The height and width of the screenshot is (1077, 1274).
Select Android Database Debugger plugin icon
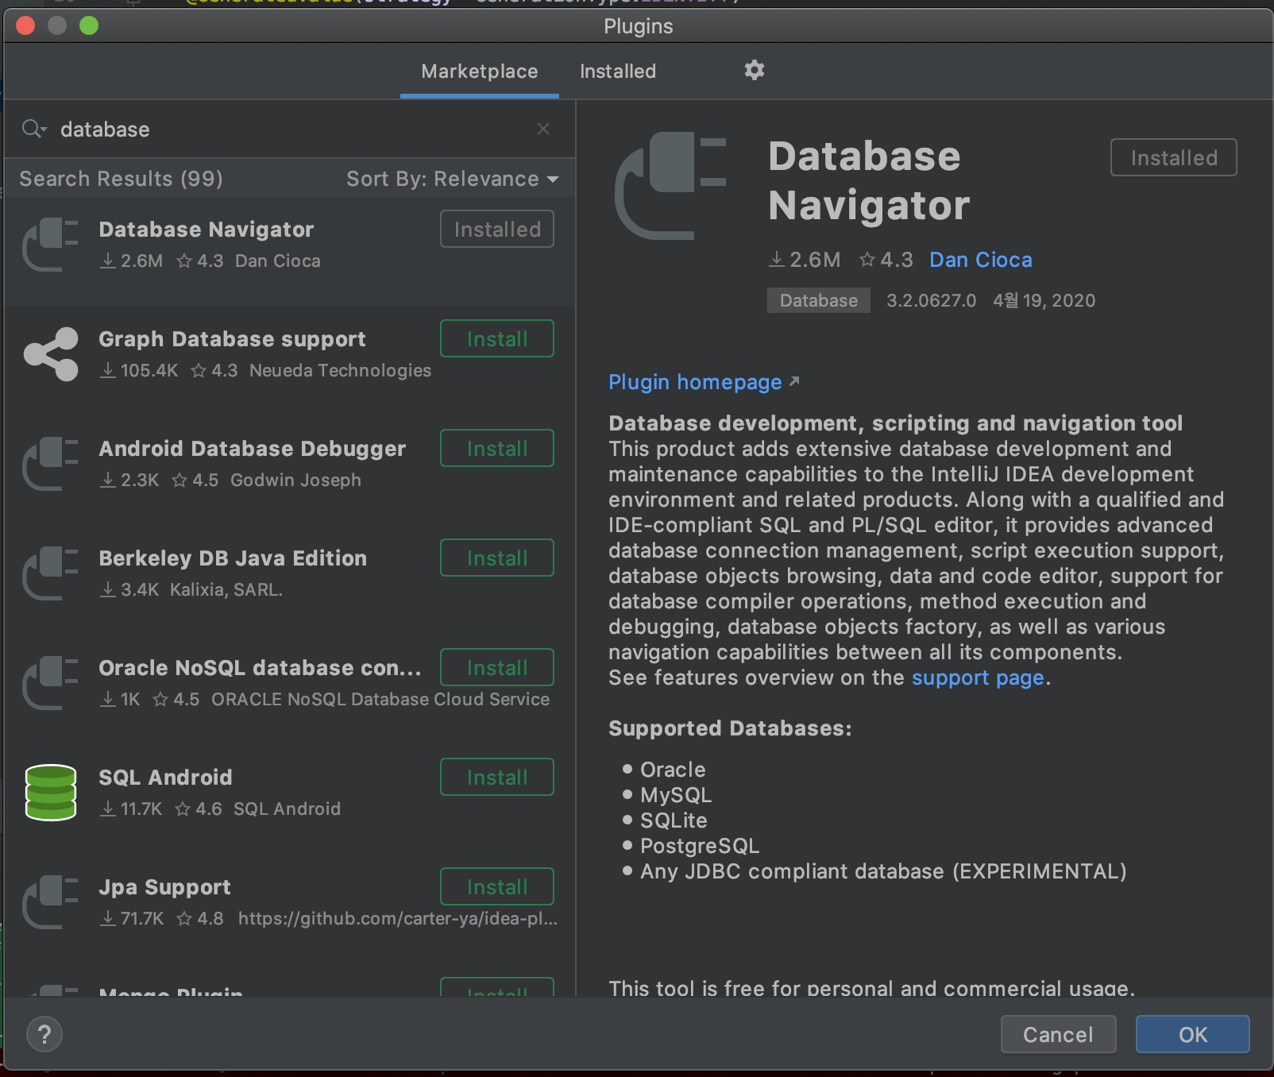[51, 464]
